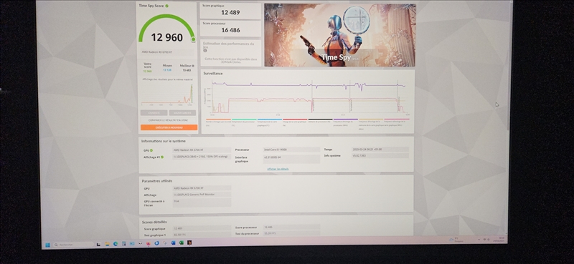The image size is (574, 264).
Task: Toggle the black legend swatch in Surveillance
Action: (x=320, y=119)
